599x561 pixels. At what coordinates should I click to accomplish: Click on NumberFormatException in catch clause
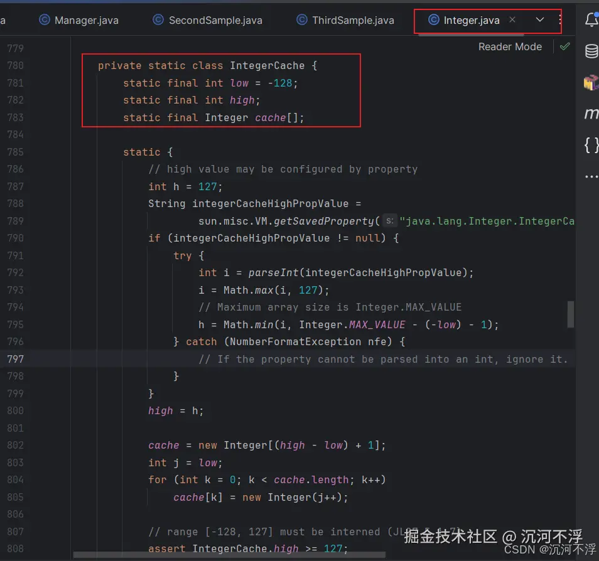295,341
